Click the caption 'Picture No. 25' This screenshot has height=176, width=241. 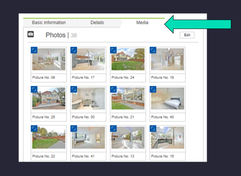(44, 117)
